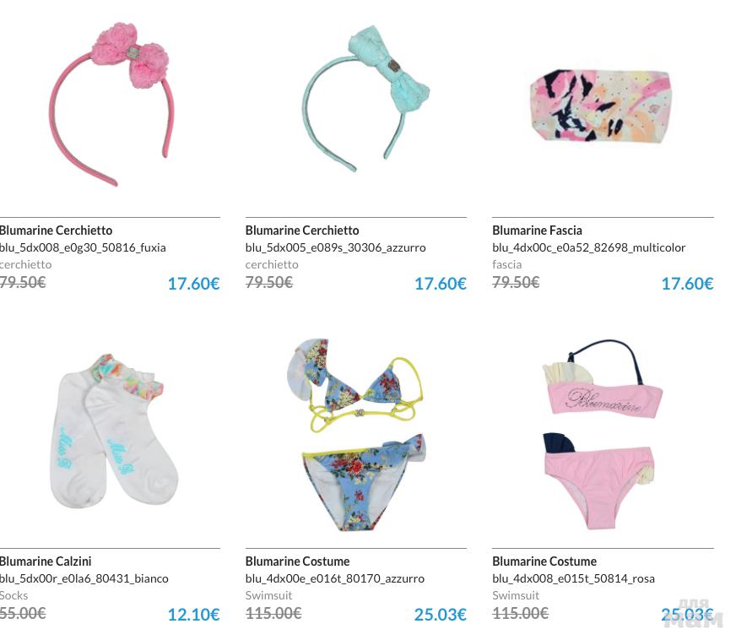Click the first Blumarine Cerchietto title

click(56, 231)
